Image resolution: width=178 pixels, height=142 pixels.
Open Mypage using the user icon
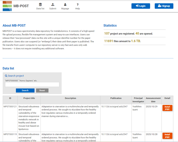[x=65, y=5]
